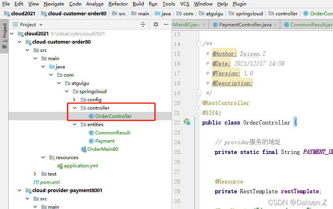
Task: Switch to CommonResult.java tab
Action: click(x=311, y=25)
